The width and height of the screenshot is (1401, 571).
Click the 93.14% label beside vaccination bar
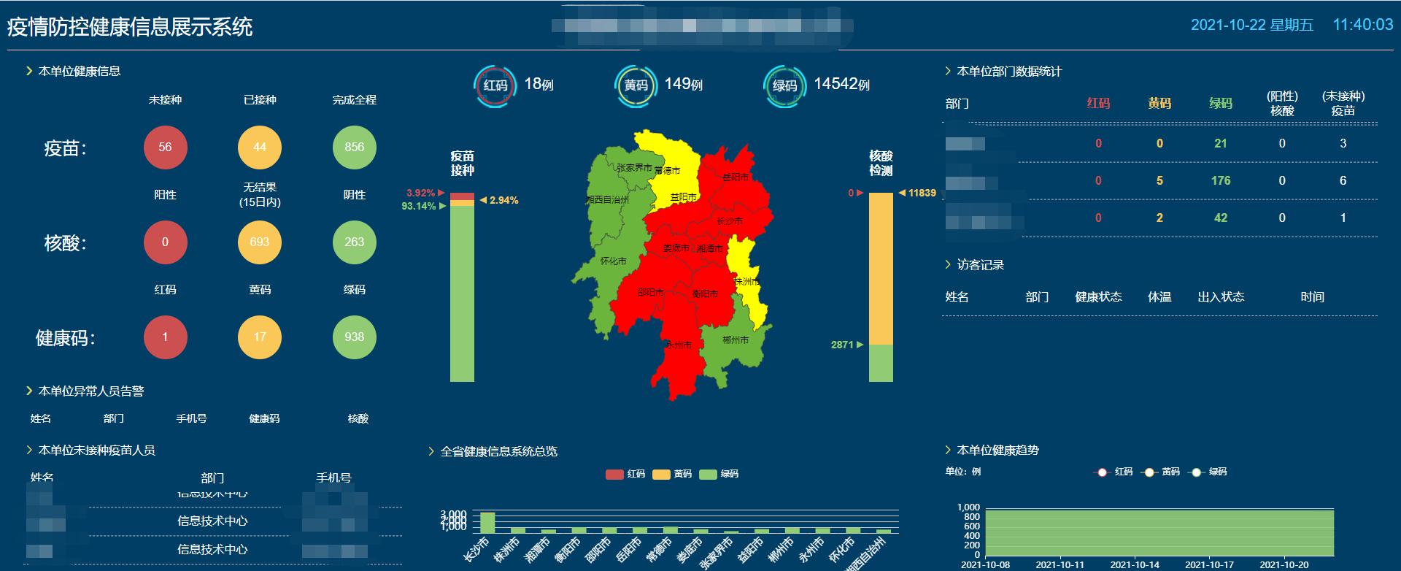coord(419,206)
